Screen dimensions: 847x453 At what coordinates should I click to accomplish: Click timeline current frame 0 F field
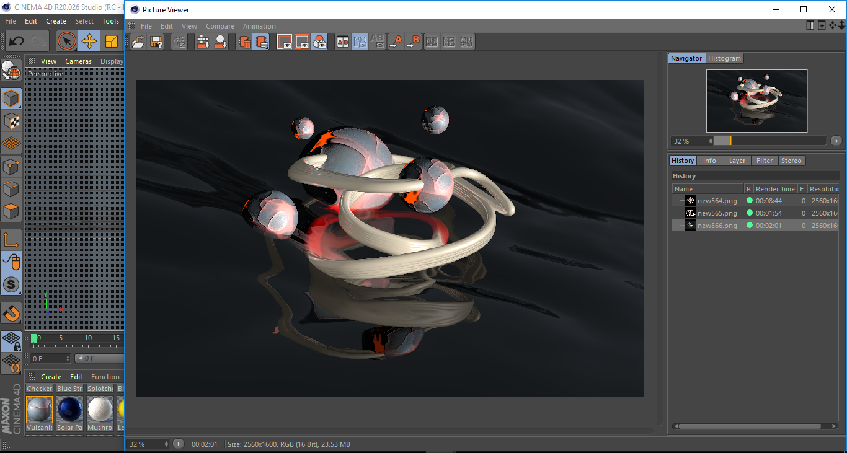50,358
